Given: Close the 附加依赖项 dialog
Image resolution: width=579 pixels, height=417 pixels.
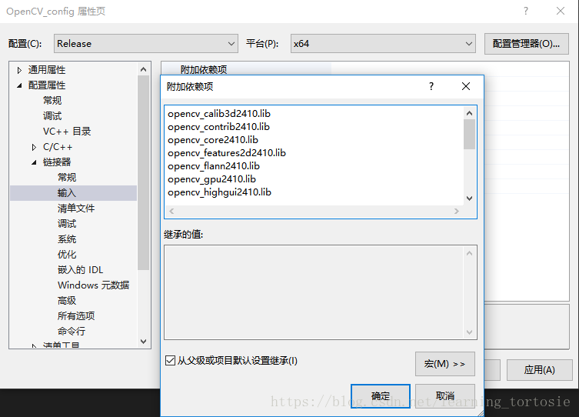Looking at the screenshot, I should pyautogui.click(x=466, y=86).
